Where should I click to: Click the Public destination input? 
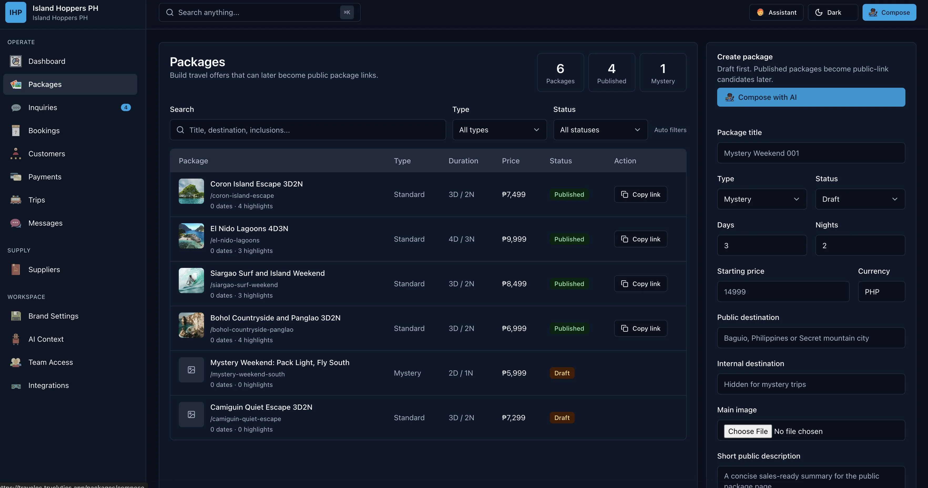pos(811,338)
